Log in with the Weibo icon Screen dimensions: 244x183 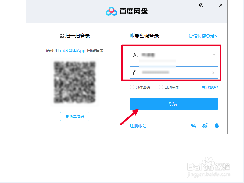pos(205,126)
